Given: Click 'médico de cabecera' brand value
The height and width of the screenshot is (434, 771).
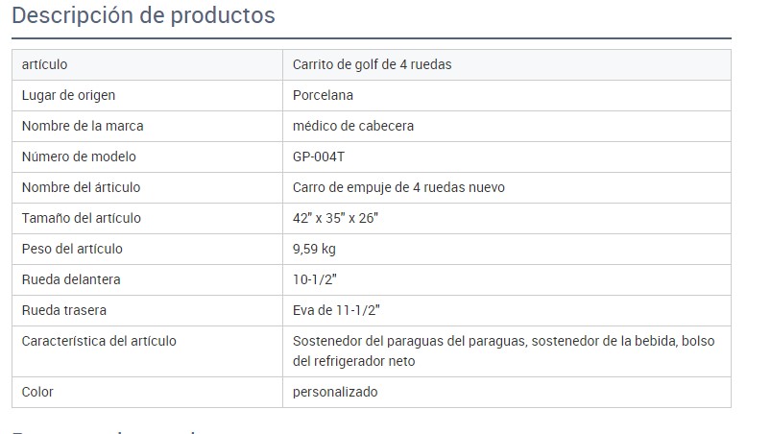Looking at the screenshot, I should click(x=353, y=126).
